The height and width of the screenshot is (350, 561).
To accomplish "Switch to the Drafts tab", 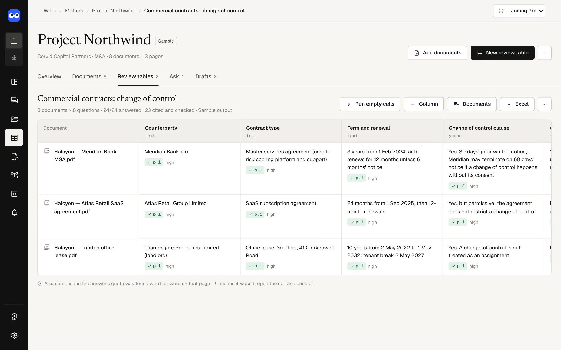I will 206,76.
